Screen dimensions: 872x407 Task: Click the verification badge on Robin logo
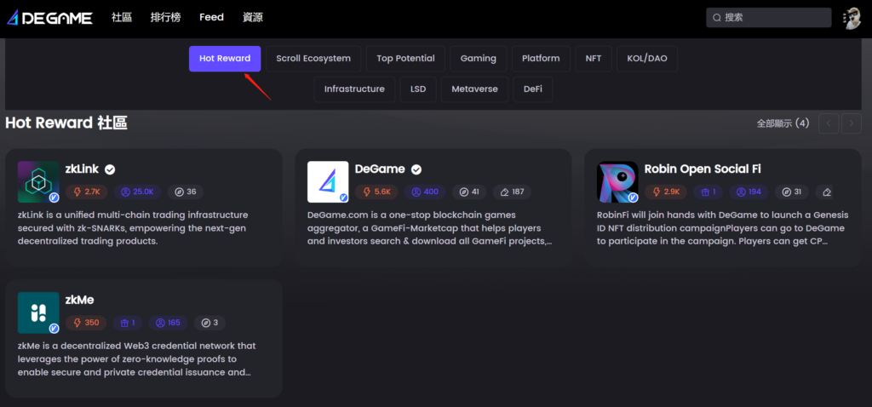click(x=634, y=198)
